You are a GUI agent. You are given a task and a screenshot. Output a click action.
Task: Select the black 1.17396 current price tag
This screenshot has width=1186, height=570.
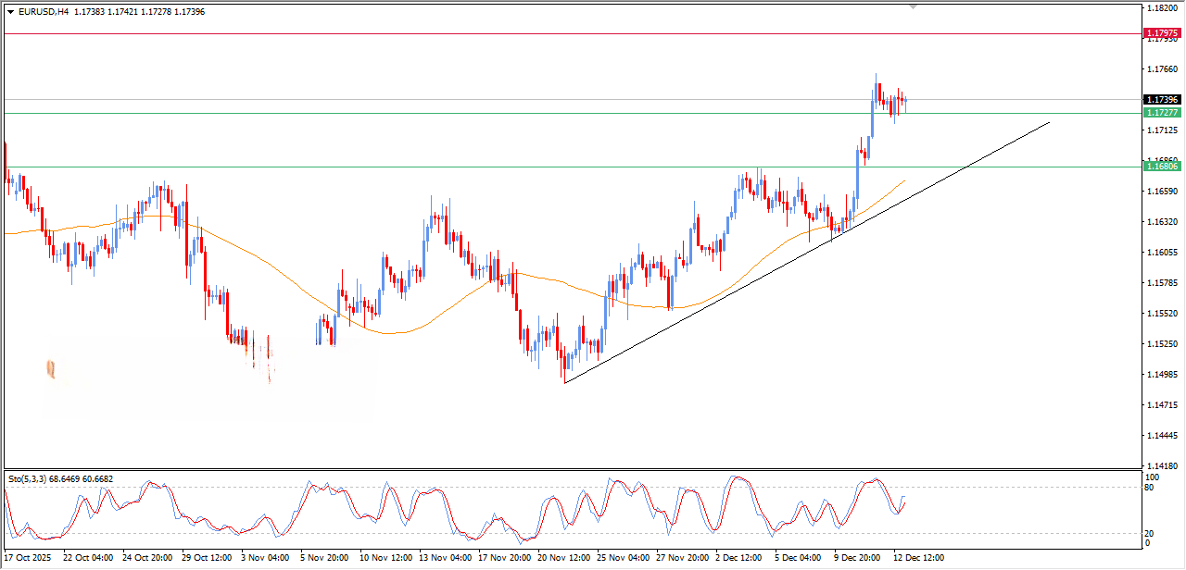click(x=1162, y=99)
